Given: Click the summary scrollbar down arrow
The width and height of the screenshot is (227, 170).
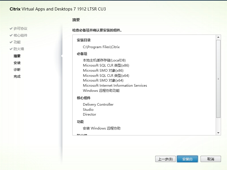Looking at the screenshot, I should (218, 133).
